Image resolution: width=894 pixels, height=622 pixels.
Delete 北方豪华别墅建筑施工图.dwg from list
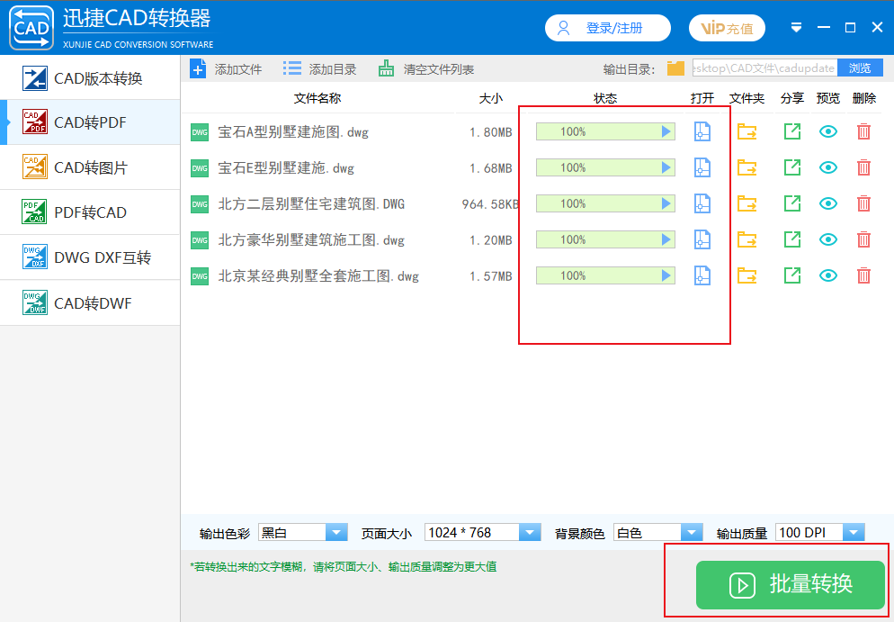coord(863,239)
